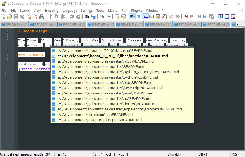245x157 pixels.
Task: Switch to api-samples-master\go\README.md
Action: coord(122,99)
